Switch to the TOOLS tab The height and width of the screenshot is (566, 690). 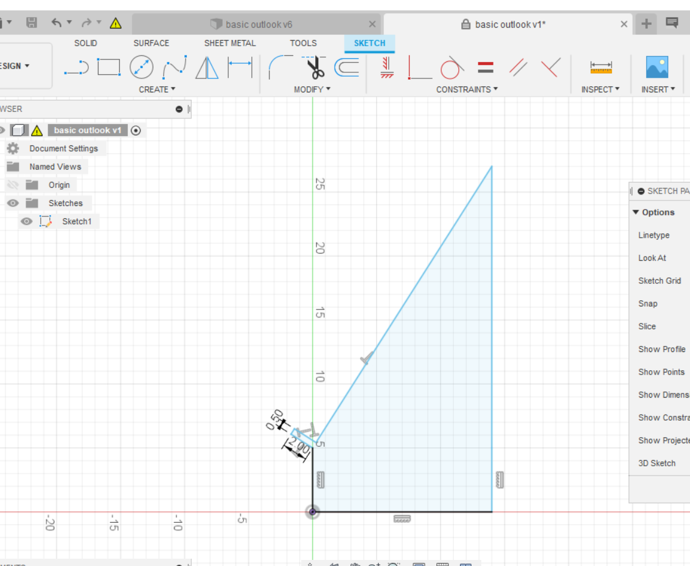pos(303,43)
